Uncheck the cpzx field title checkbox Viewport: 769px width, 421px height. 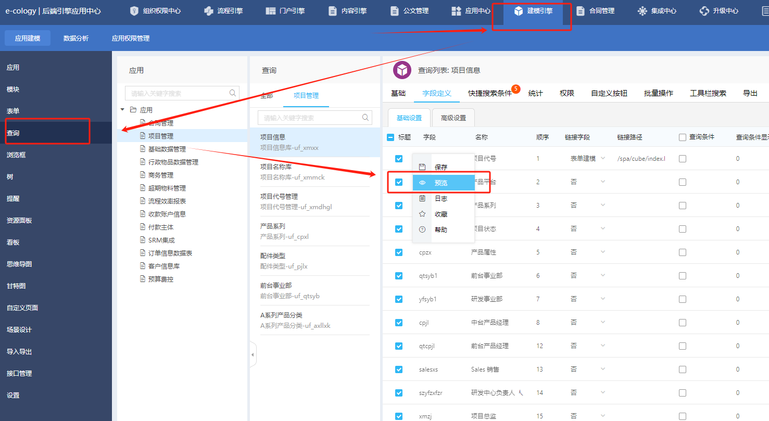(399, 252)
